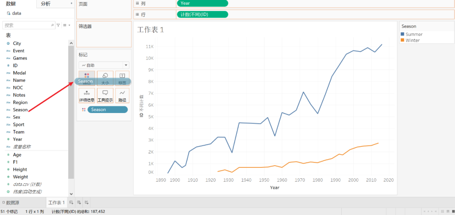Switch to the 分析 (Analysis) tab
Screen dimensions: 455x215
click(x=45, y=4)
